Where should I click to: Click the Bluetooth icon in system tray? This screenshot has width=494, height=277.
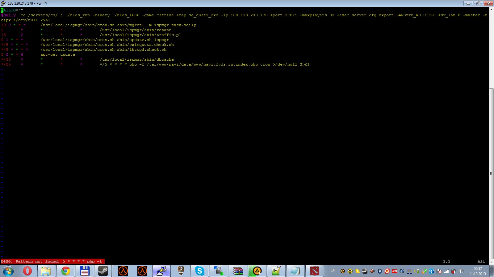click(x=380, y=271)
